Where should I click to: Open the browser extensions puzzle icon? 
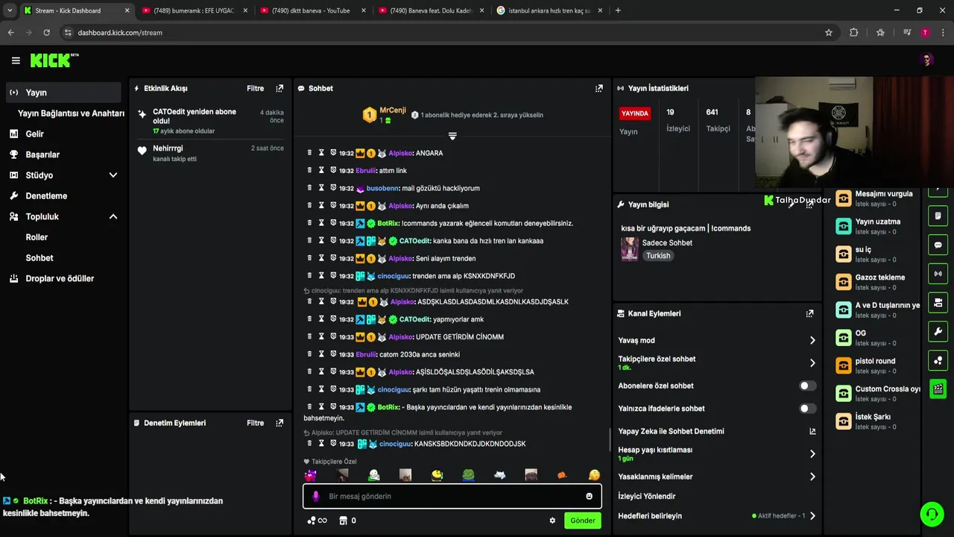(x=854, y=33)
